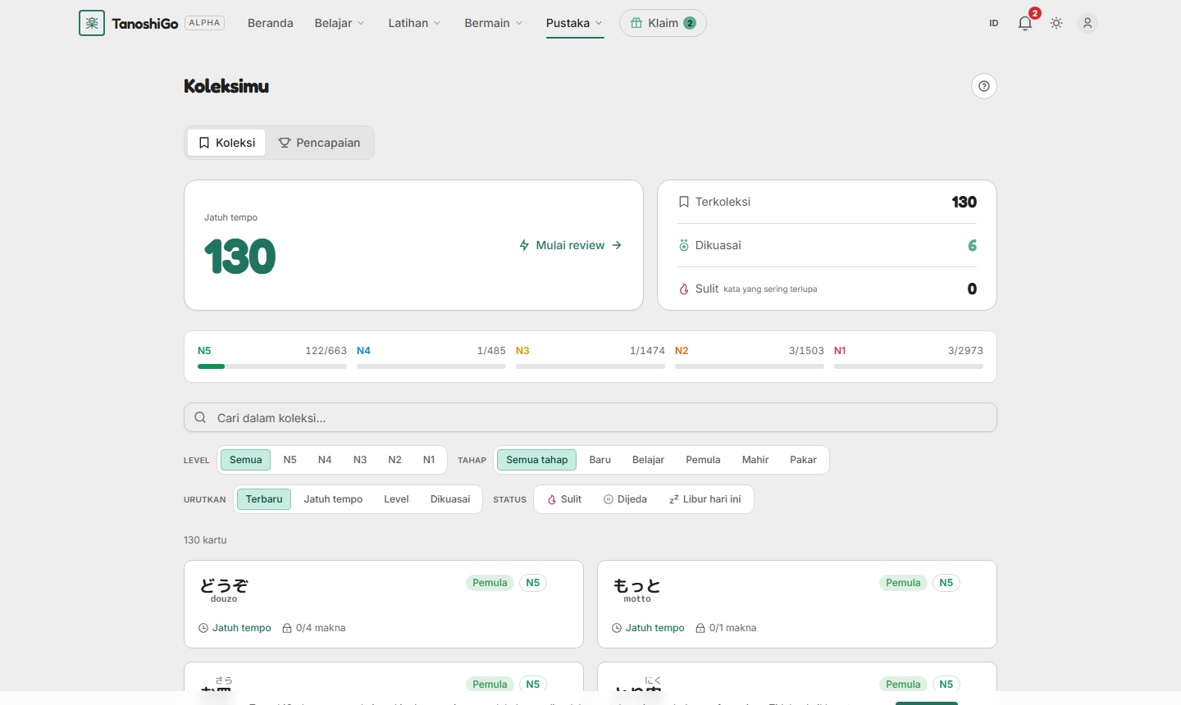Switch to the Pencapaian tab
1181x705 pixels.
tap(320, 143)
